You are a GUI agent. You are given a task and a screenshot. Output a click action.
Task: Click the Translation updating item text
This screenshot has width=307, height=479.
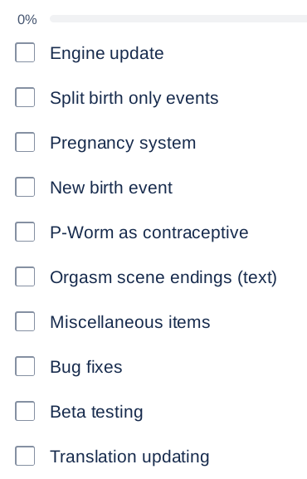click(129, 457)
